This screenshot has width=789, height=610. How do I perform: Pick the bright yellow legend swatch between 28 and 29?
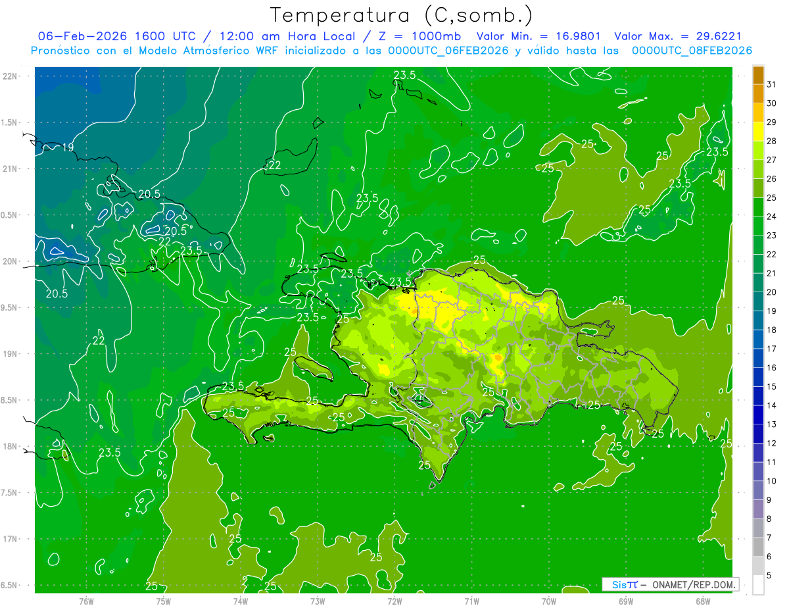(758, 132)
